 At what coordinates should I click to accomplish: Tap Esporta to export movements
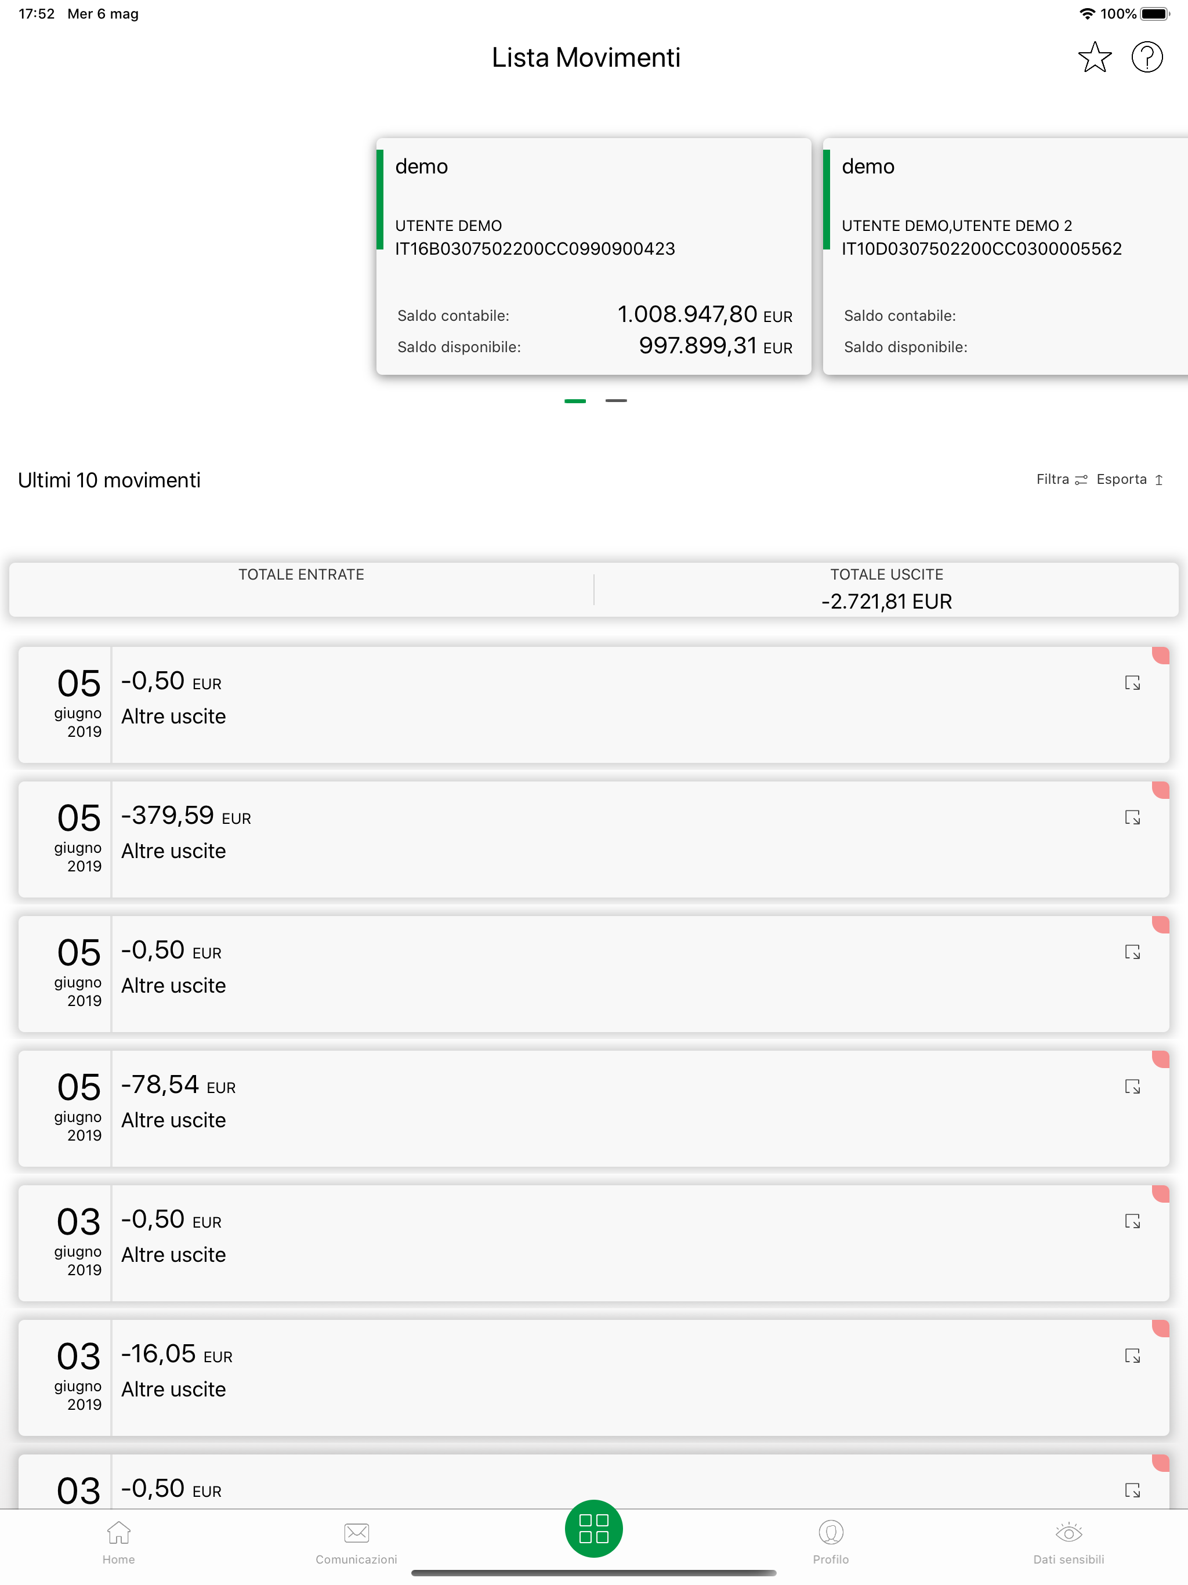pos(1130,479)
